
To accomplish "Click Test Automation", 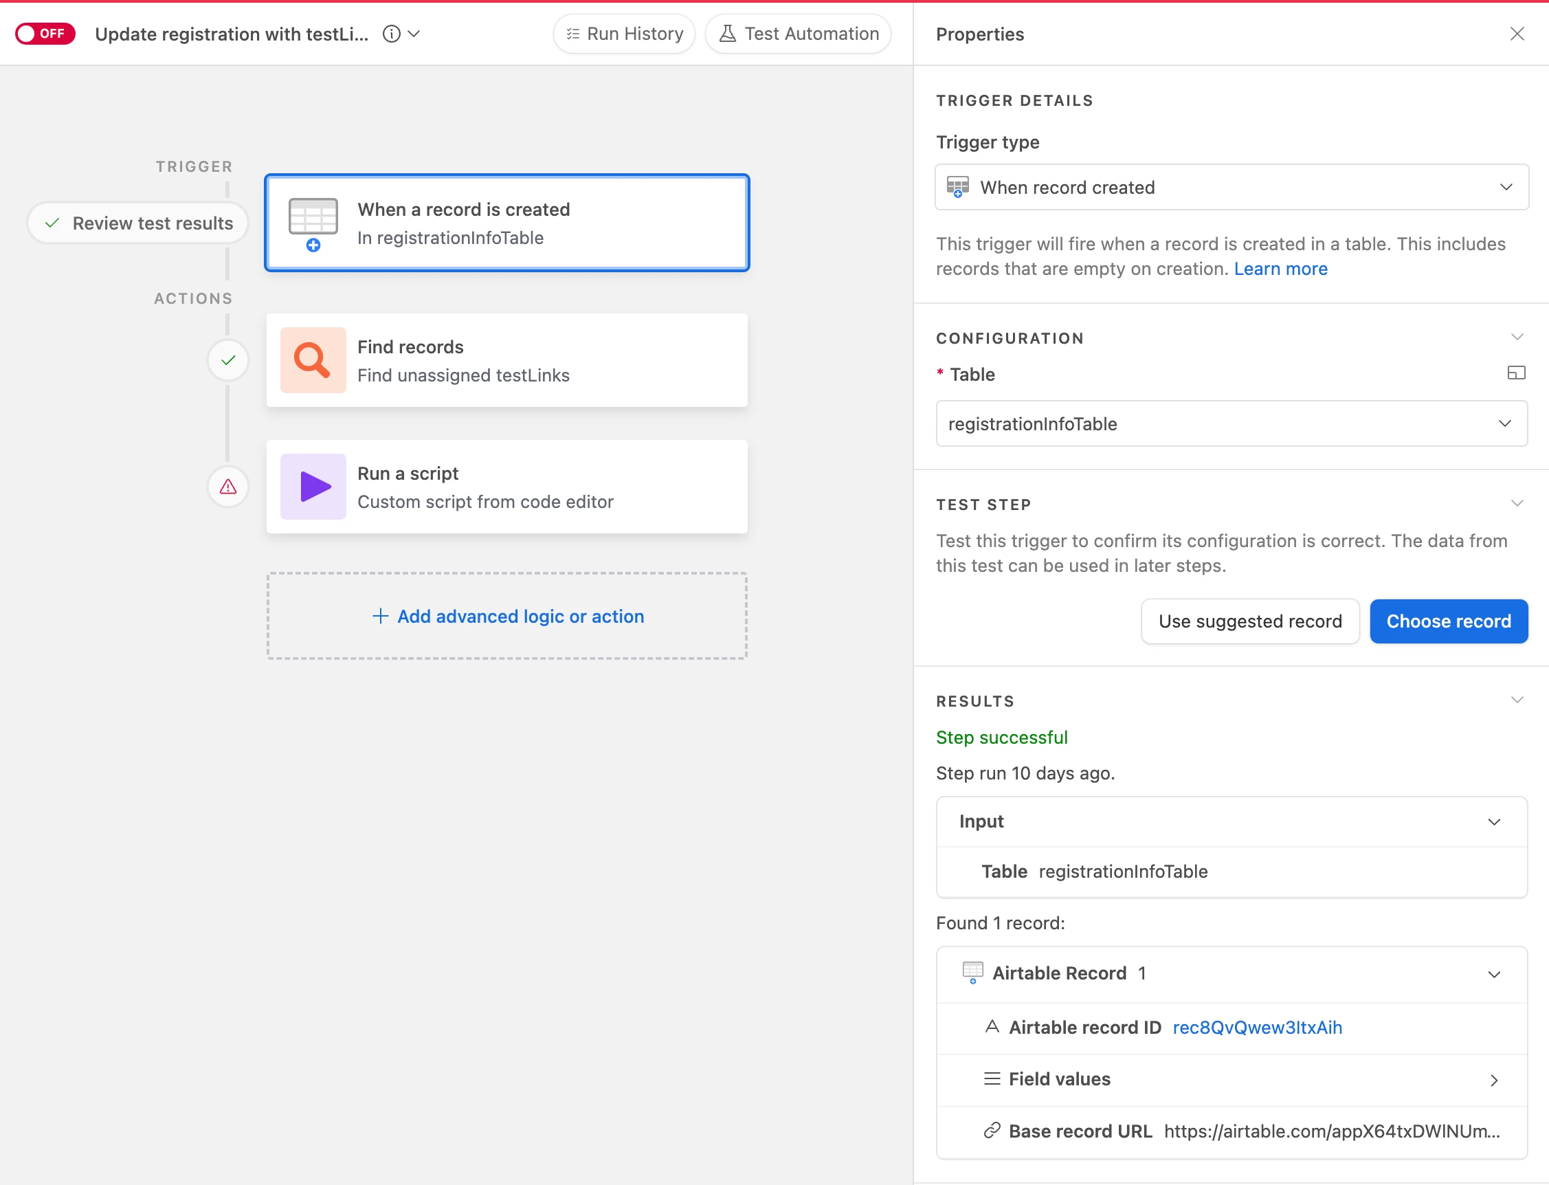I will pyautogui.click(x=798, y=34).
